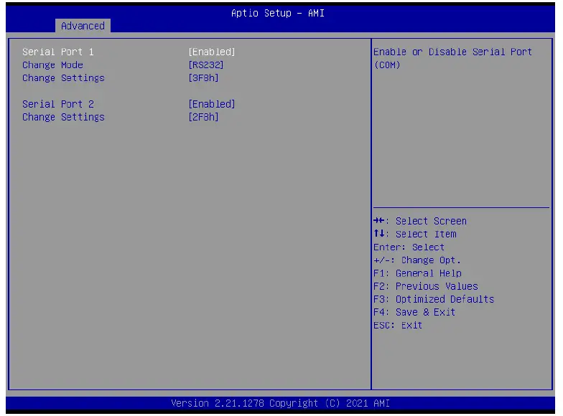This screenshot has height=416, width=563.
Task: Open the 3F8h settings dropdown
Action: (203, 77)
